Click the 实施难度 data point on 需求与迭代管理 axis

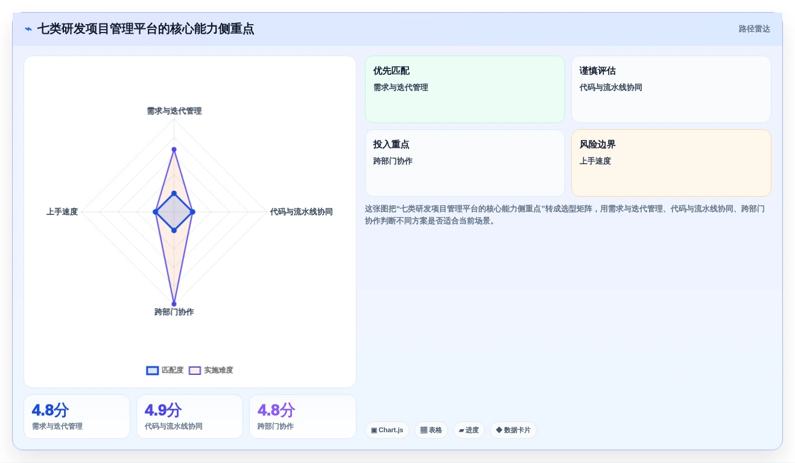coord(174,149)
